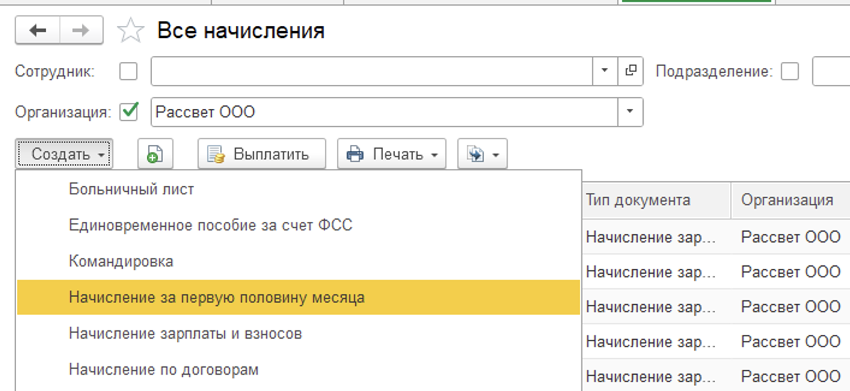Add page to favorites with star icon
Image resolution: width=850 pixels, height=391 pixels.
[x=131, y=31]
